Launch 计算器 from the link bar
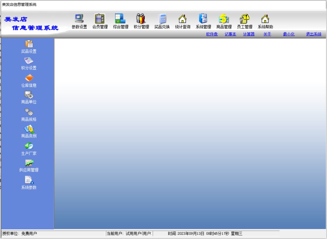 (249, 34)
